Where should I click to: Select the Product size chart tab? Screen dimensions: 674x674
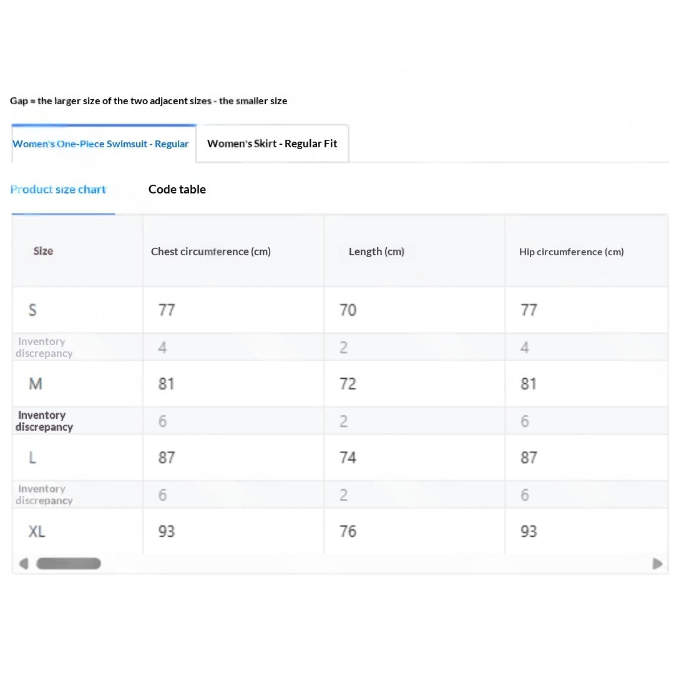58,190
